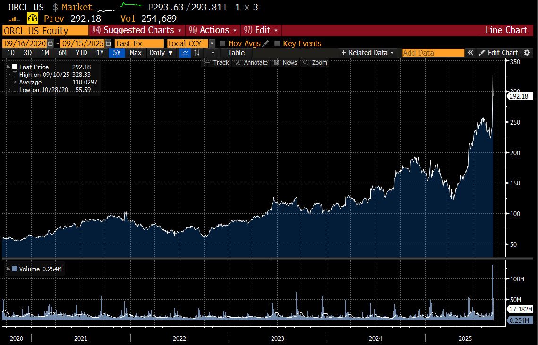Screen dimensions: 538x345
Task: Click the bid price P293.63
Action: coord(166,7)
